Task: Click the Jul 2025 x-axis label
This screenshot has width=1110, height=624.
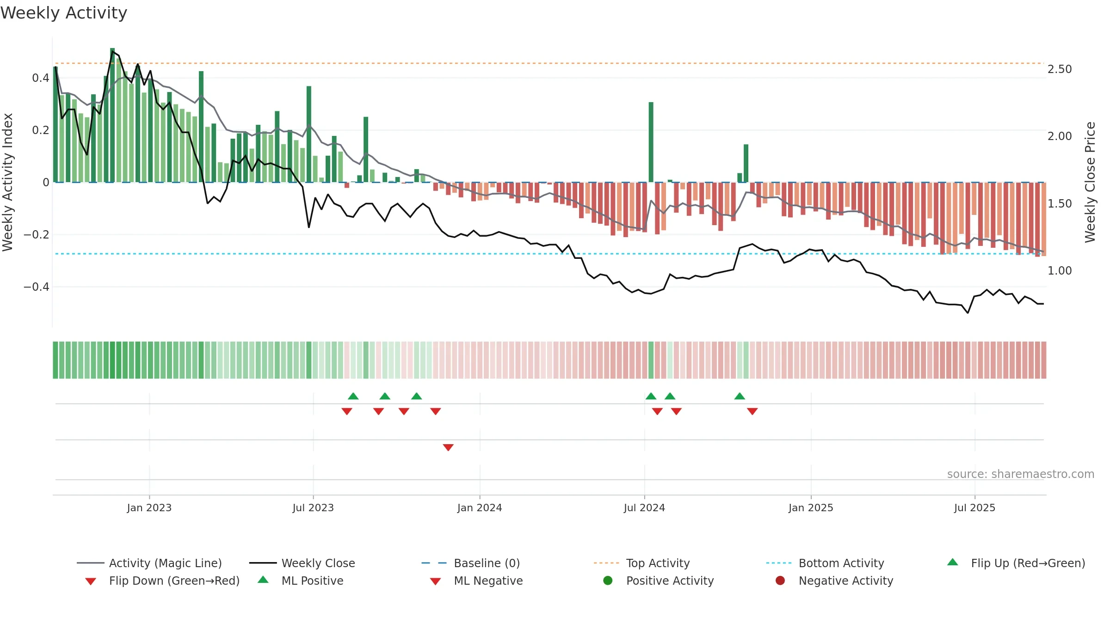Action: pyautogui.click(x=974, y=508)
